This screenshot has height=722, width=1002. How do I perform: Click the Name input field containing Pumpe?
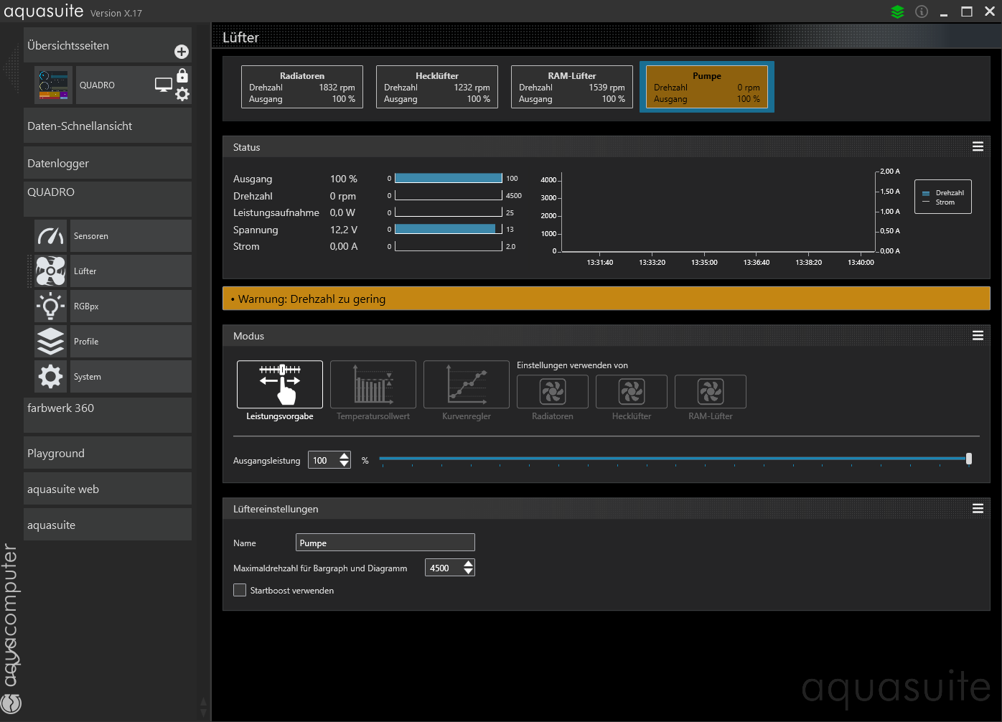click(x=385, y=543)
